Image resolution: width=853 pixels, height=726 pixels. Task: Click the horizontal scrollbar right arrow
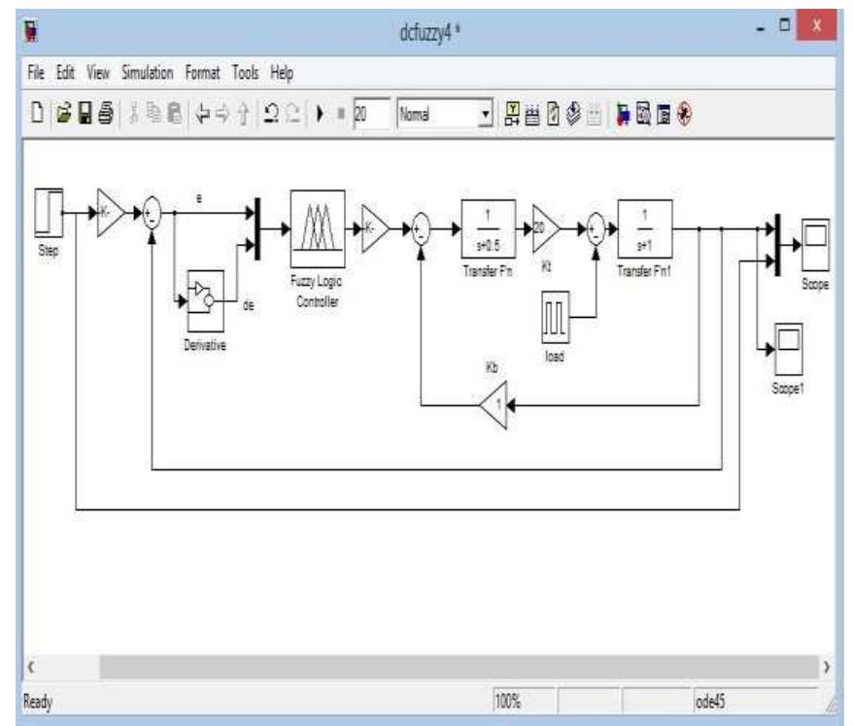(x=827, y=667)
